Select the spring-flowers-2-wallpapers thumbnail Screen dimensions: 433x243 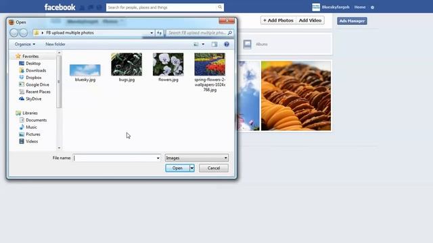coord(210,65)
